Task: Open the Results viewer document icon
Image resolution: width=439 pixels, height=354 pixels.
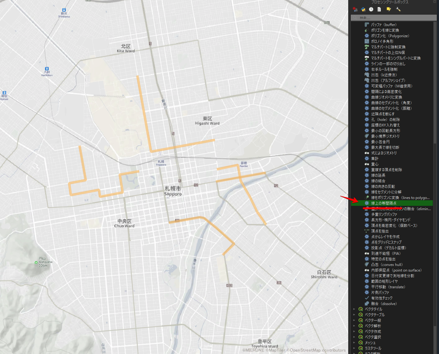Action: point(379,10)
